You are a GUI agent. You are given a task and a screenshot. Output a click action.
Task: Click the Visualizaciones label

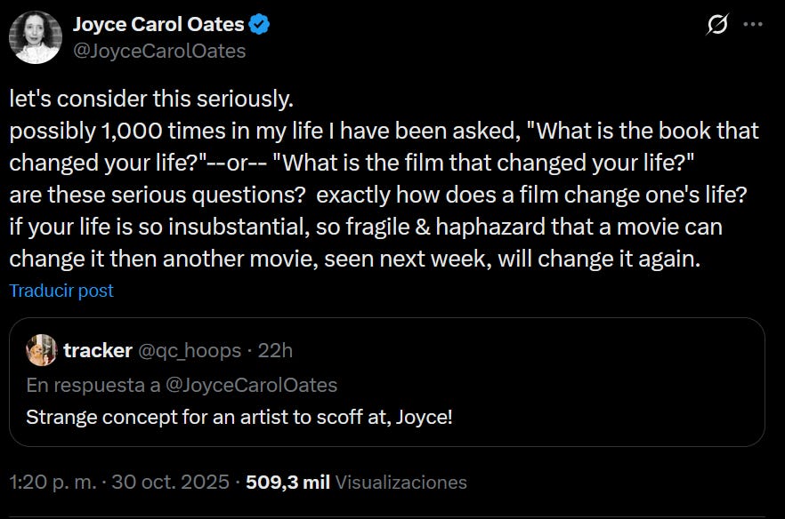click(x=401, y=483)
